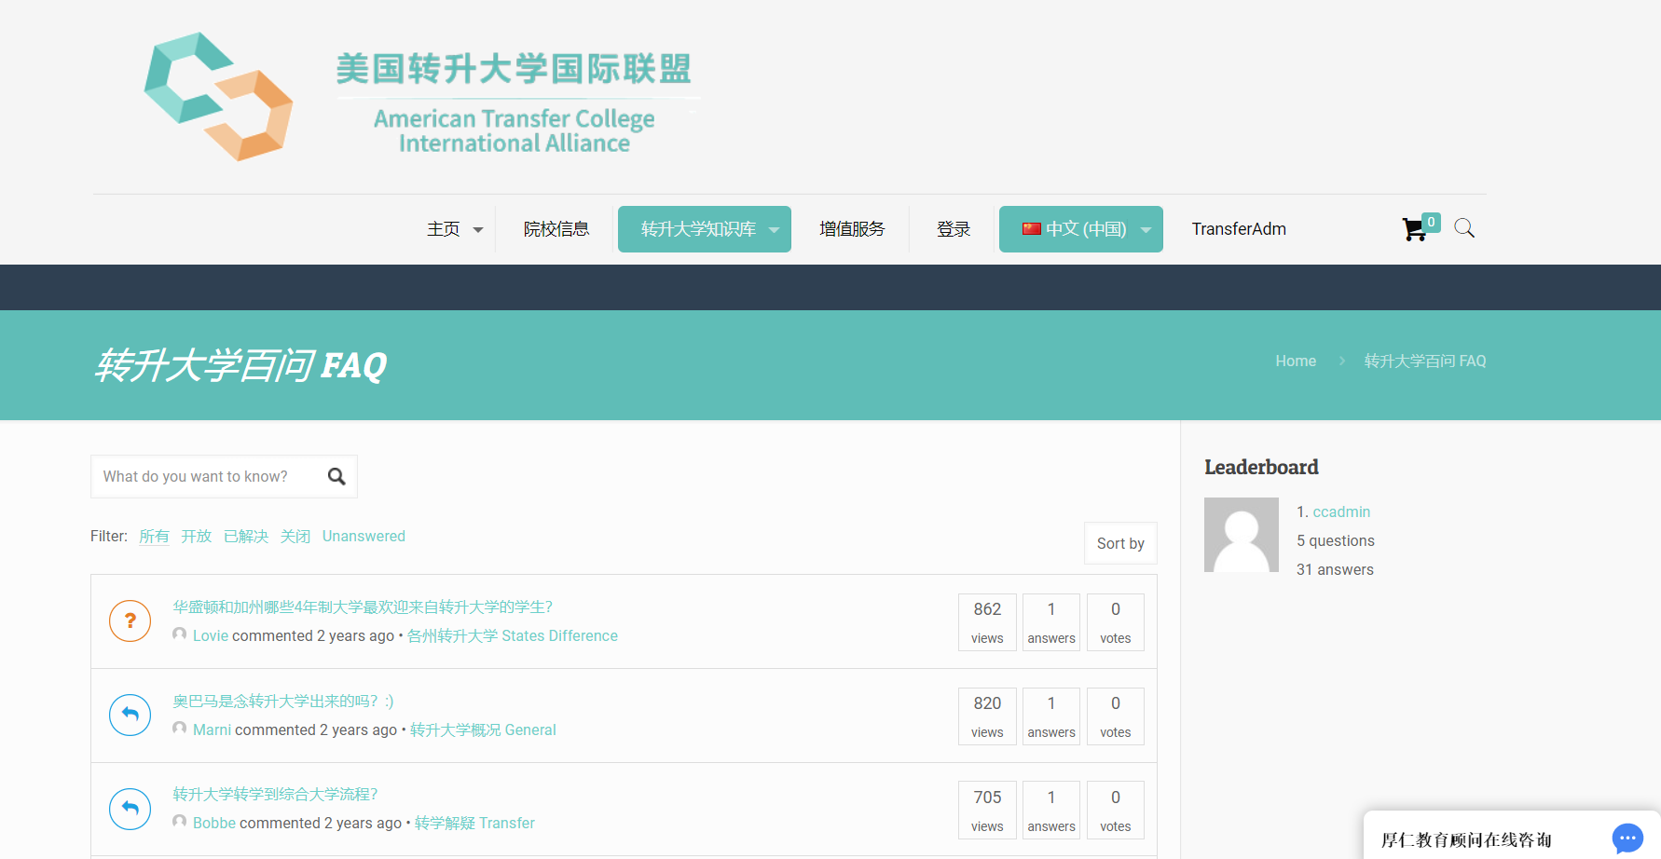Click the 31 answers leaderboard text
Screen dimensions: 1661x859
click(1335, 569)
